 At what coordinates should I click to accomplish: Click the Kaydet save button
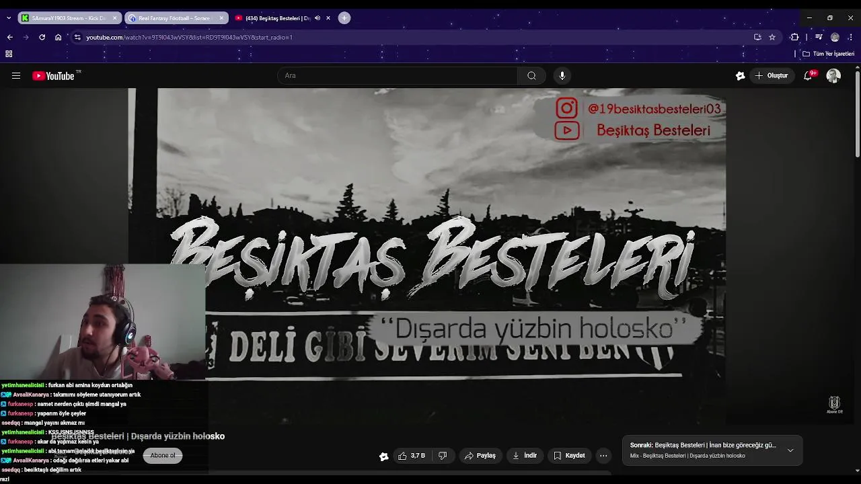[x=569, y=456]
